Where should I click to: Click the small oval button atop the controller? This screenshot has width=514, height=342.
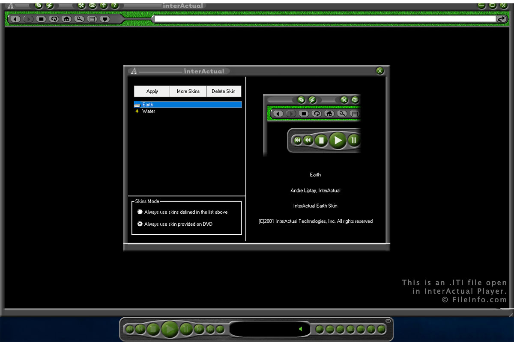[x=388, y=321]
